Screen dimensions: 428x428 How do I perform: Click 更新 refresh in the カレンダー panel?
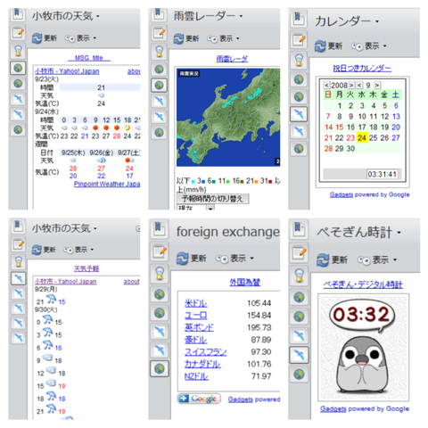click(328, 46)
